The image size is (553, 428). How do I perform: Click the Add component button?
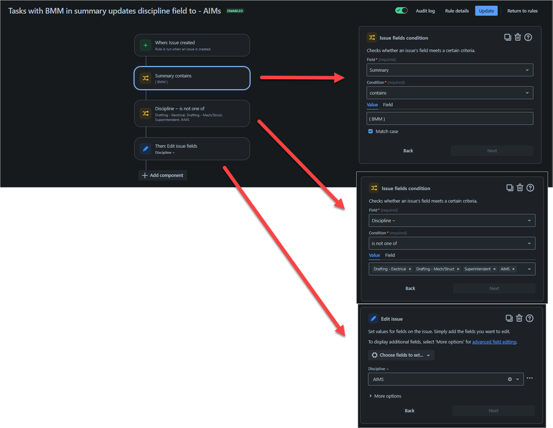(163, 175)
